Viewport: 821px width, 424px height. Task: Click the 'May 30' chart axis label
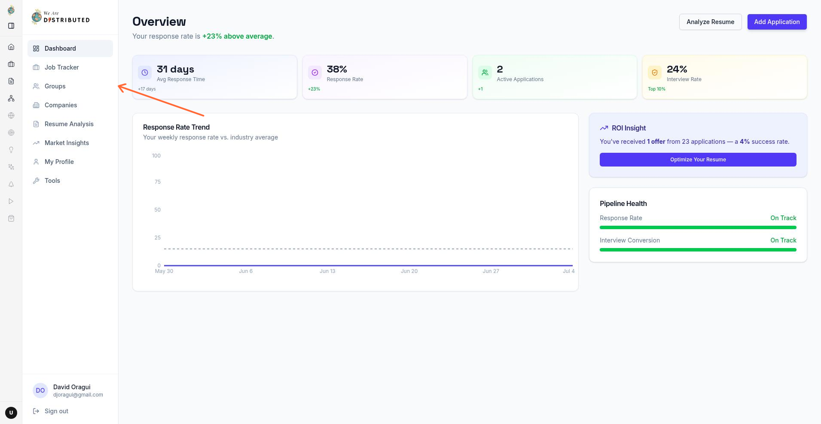point(164,271)
